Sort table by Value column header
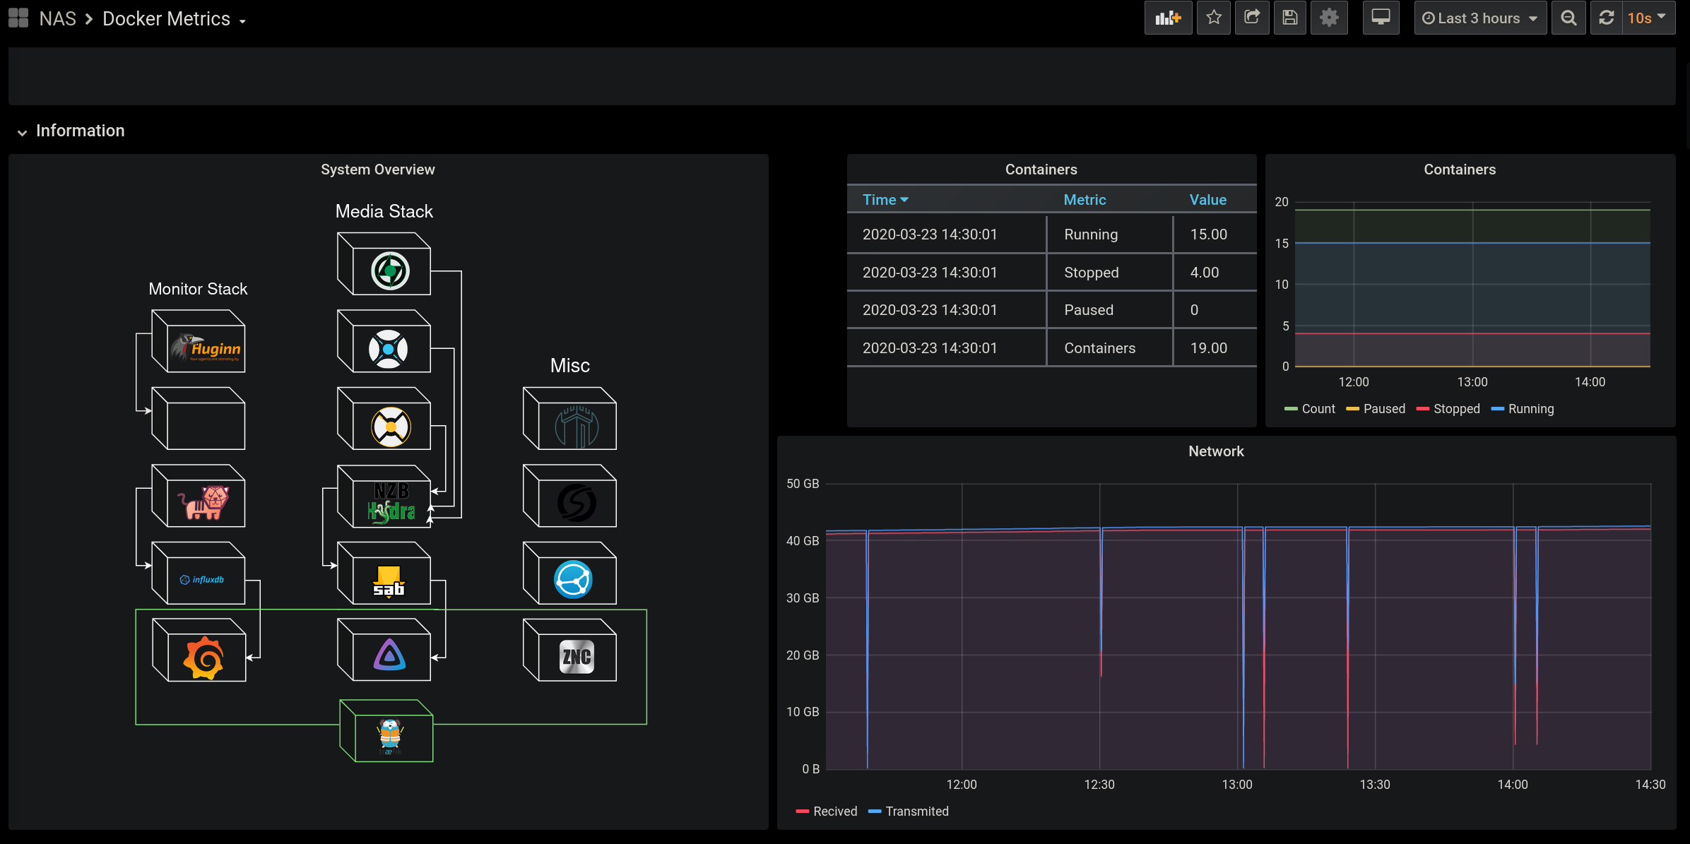Viewport: 1690px width, 844px height. click(x=1207, y=200)
